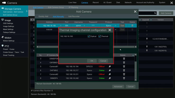Cancel the thermal imaging configuration dialog

tap(103, 61)
